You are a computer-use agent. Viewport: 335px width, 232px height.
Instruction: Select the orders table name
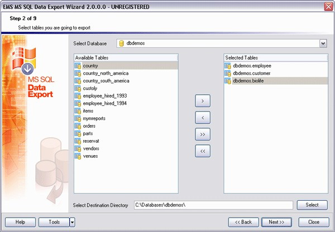tap(89, 126)
